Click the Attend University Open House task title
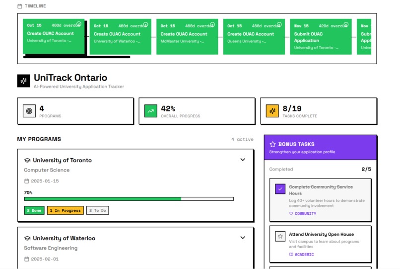Screen dimensions: 400x269 (x=321, y=234)
